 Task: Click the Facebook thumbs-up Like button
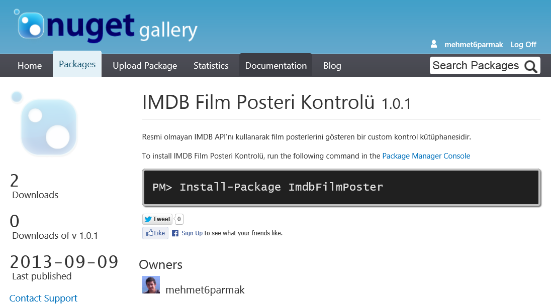[x=155, y=233]
